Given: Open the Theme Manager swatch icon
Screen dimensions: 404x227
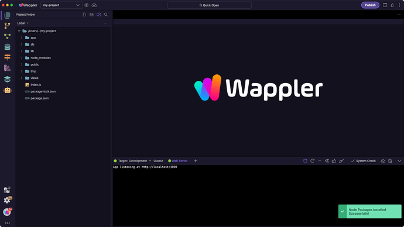Looking at the screenshot, I should pos(7,68).
